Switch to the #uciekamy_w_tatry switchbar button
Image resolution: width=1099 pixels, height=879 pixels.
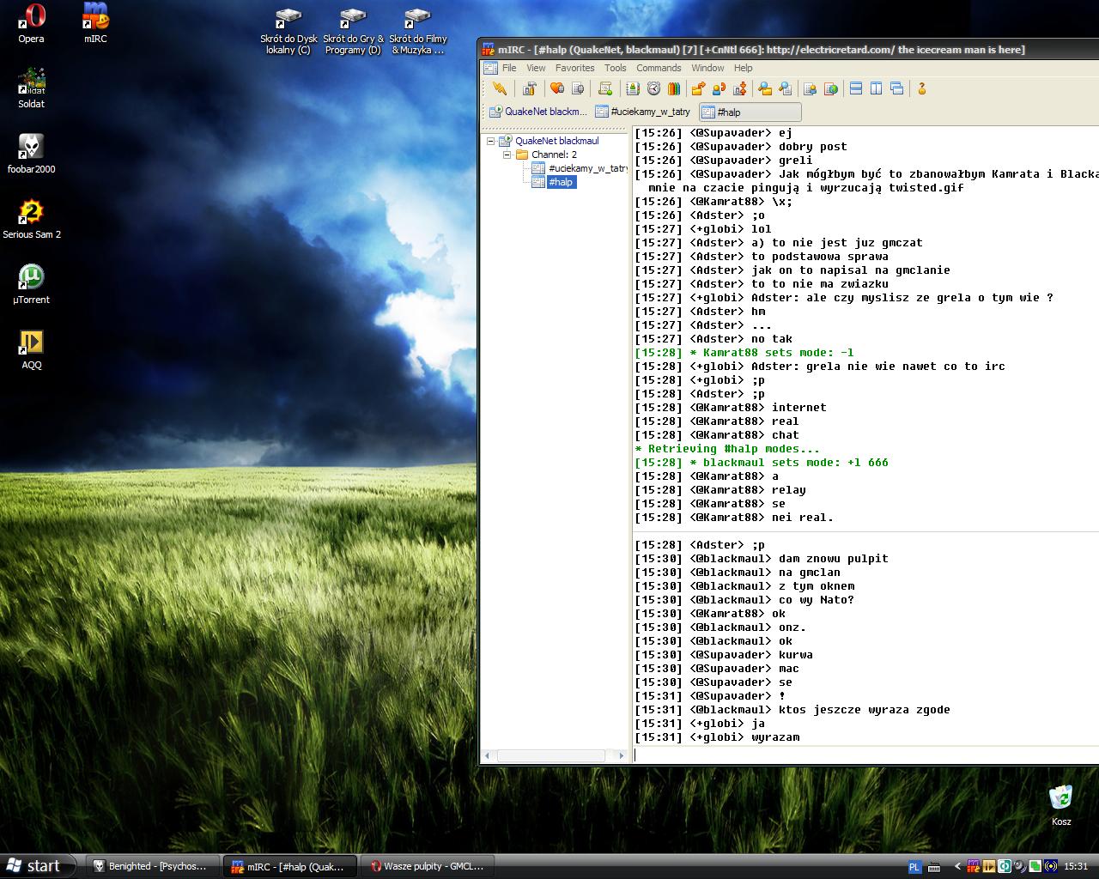pyautogui.click(x=644, y=112)
